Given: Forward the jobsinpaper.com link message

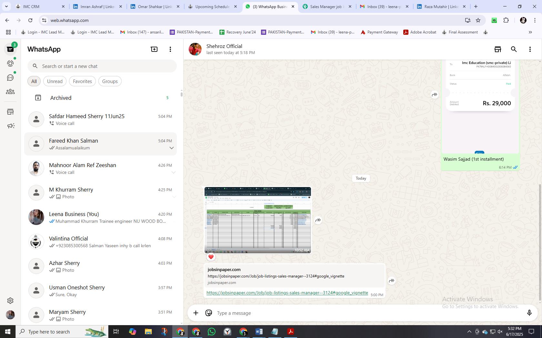Looking at the screenshot, I should coord(392,281).
